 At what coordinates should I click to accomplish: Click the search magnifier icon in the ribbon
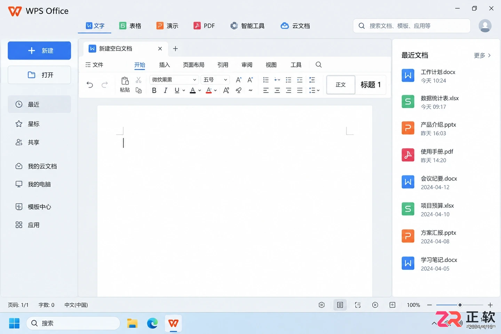coord(318,65)
